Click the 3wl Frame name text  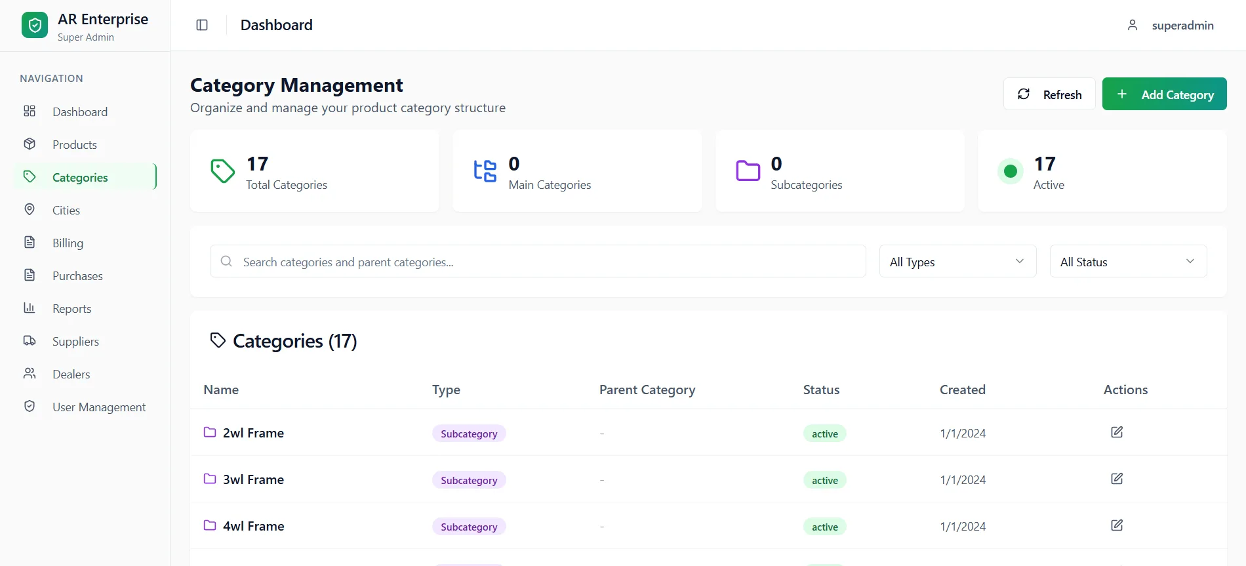[253, 479]
